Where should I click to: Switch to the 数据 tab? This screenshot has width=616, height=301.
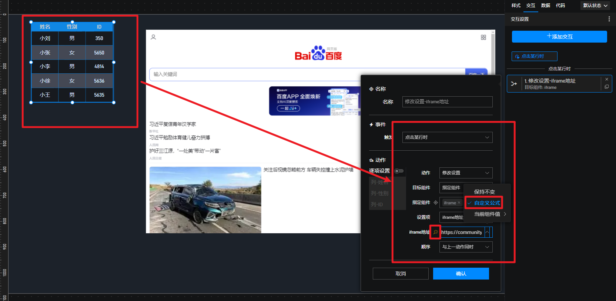coord(545,6)
